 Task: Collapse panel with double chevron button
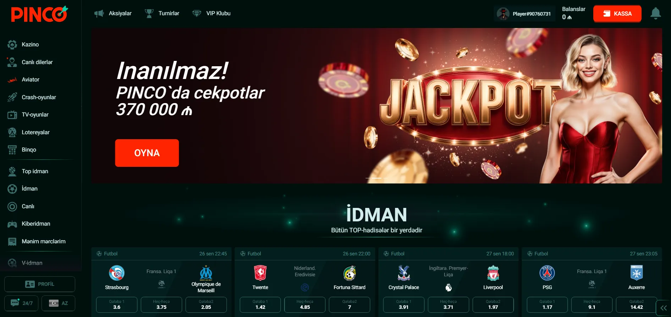pyautogui.click(x=663, y=308)
